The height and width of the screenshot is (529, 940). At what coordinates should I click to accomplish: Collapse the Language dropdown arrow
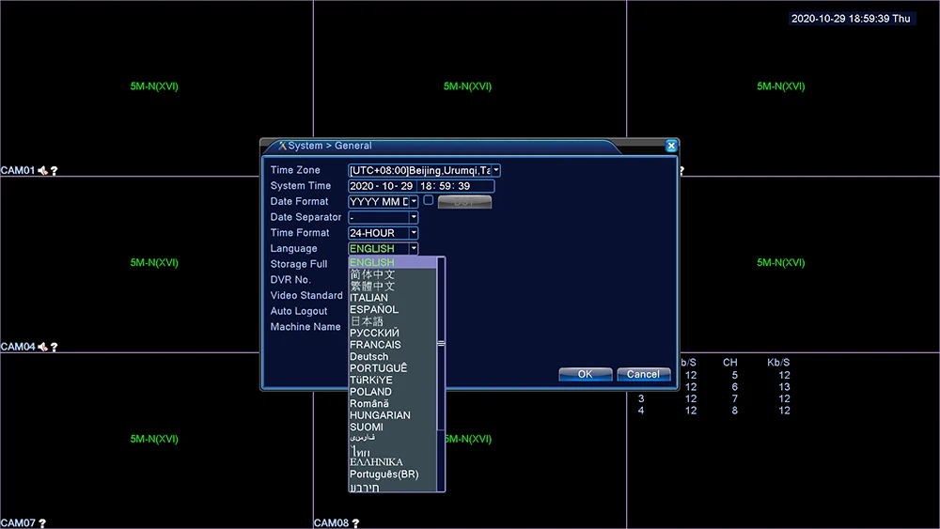[414, 249]
